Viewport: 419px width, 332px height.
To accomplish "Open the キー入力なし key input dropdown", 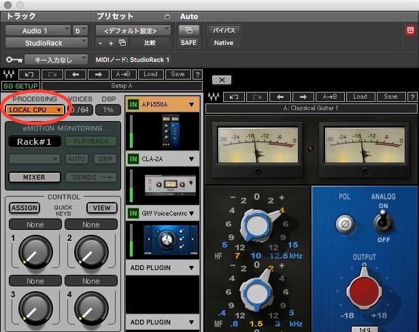I will point(56,60).
